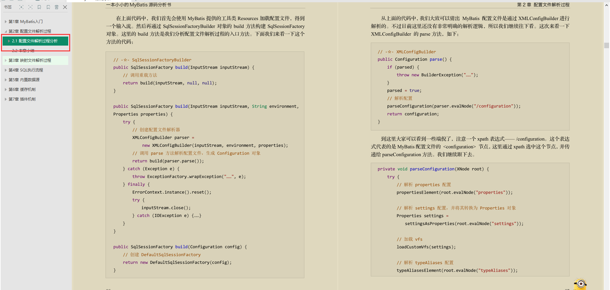Expand 第7章 插件机制 arrow
The width and height of the screenshot is (610, 290).
[x=6, y=99]
